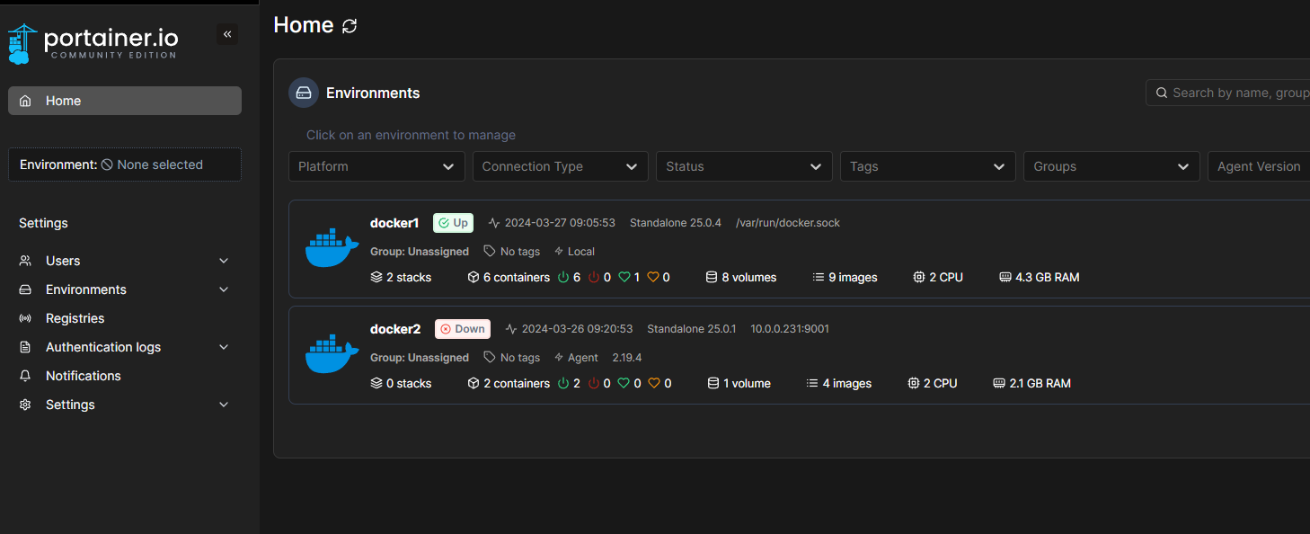Open Notifications in the sidebar
Screen dimensions: 1310x534
point(125,376)
